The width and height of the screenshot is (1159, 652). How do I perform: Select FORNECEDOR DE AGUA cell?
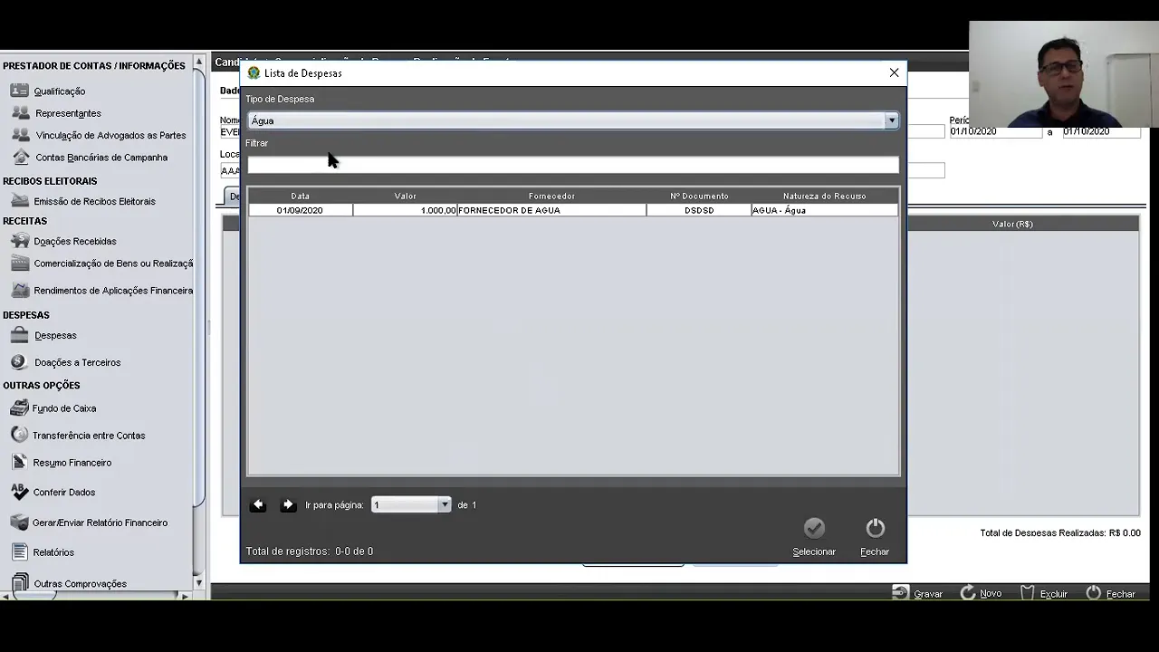(551, 210)
